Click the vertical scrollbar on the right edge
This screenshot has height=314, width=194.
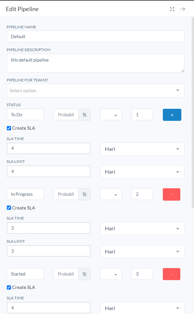click(x=193, y=112)
